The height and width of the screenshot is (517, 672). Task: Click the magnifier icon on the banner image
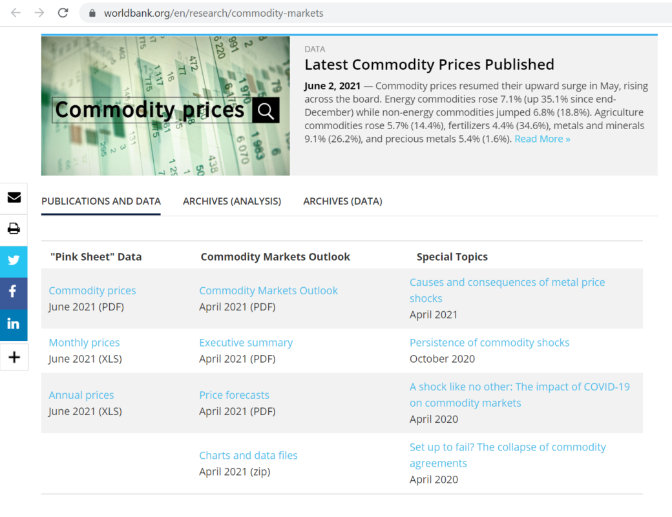pyautogui.click(x=265, y=110)
